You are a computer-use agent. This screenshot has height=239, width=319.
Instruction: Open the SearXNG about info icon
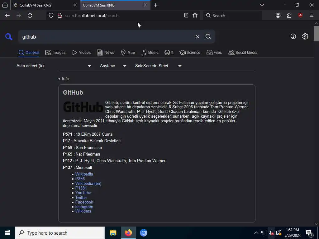293,36
